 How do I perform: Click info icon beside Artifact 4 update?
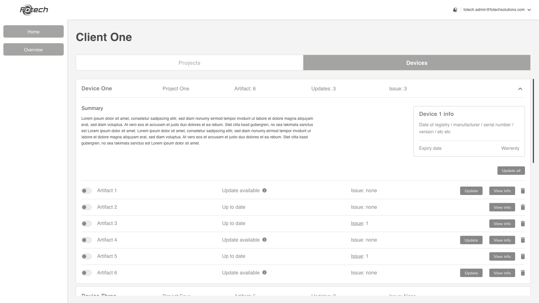[x=264, y=240]
